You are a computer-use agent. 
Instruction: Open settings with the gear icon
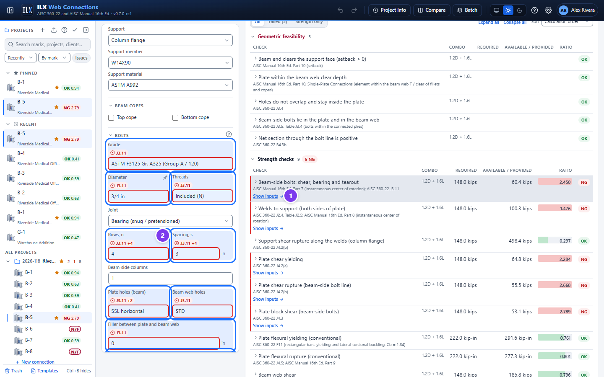pyautogui.click(x=548, y=10)
